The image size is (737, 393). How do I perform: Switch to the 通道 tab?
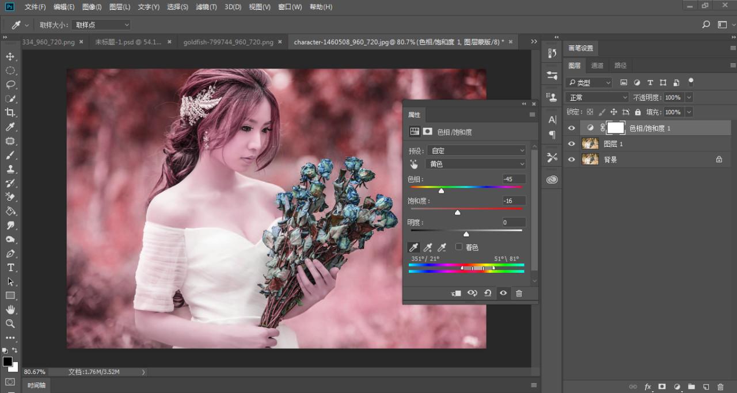pyautogui.click(x=597, y=66)
